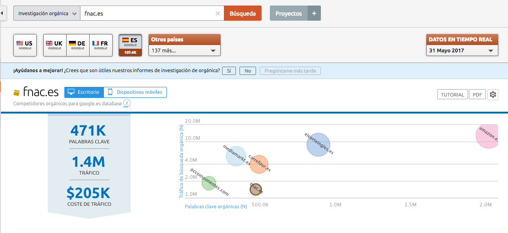Click the elcorteingles.es blue bubble
Viewport: 508px width, 233px height.
pos(318,144)
